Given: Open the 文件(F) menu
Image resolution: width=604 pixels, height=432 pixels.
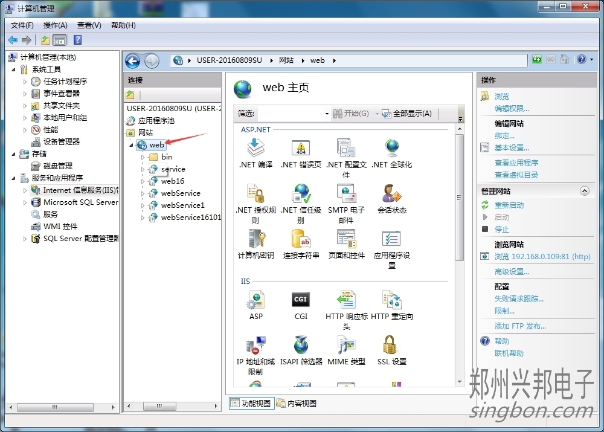Looking at the screenshot, I should pos(22,25).
